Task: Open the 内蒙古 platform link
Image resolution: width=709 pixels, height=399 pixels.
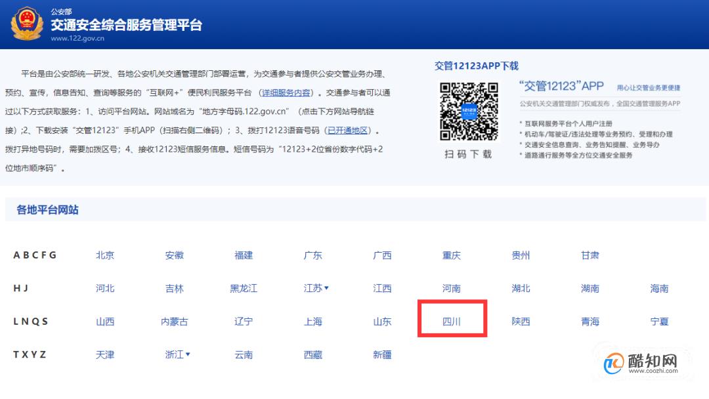Action: tap(175, 322)
